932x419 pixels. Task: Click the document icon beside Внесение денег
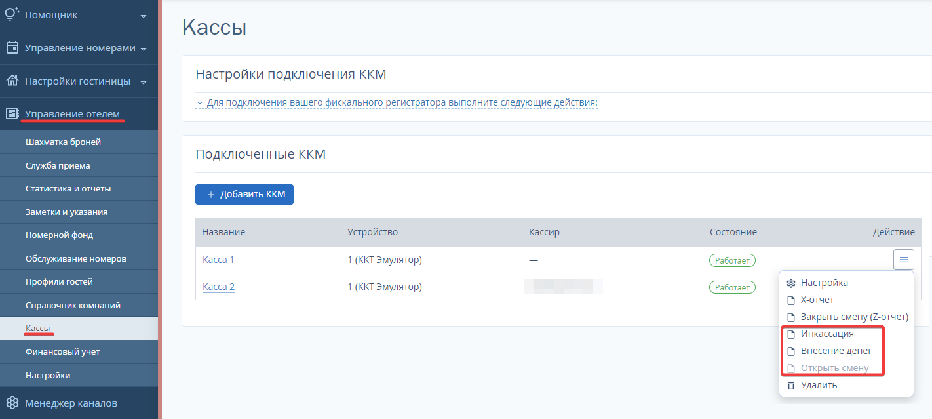pos(790,351)
